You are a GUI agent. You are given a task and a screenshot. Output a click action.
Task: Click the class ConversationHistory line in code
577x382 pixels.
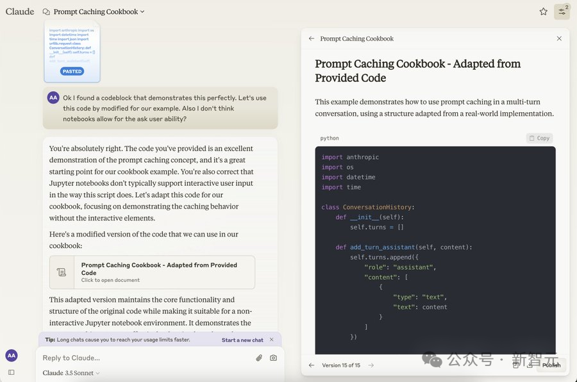coord(367,207)
